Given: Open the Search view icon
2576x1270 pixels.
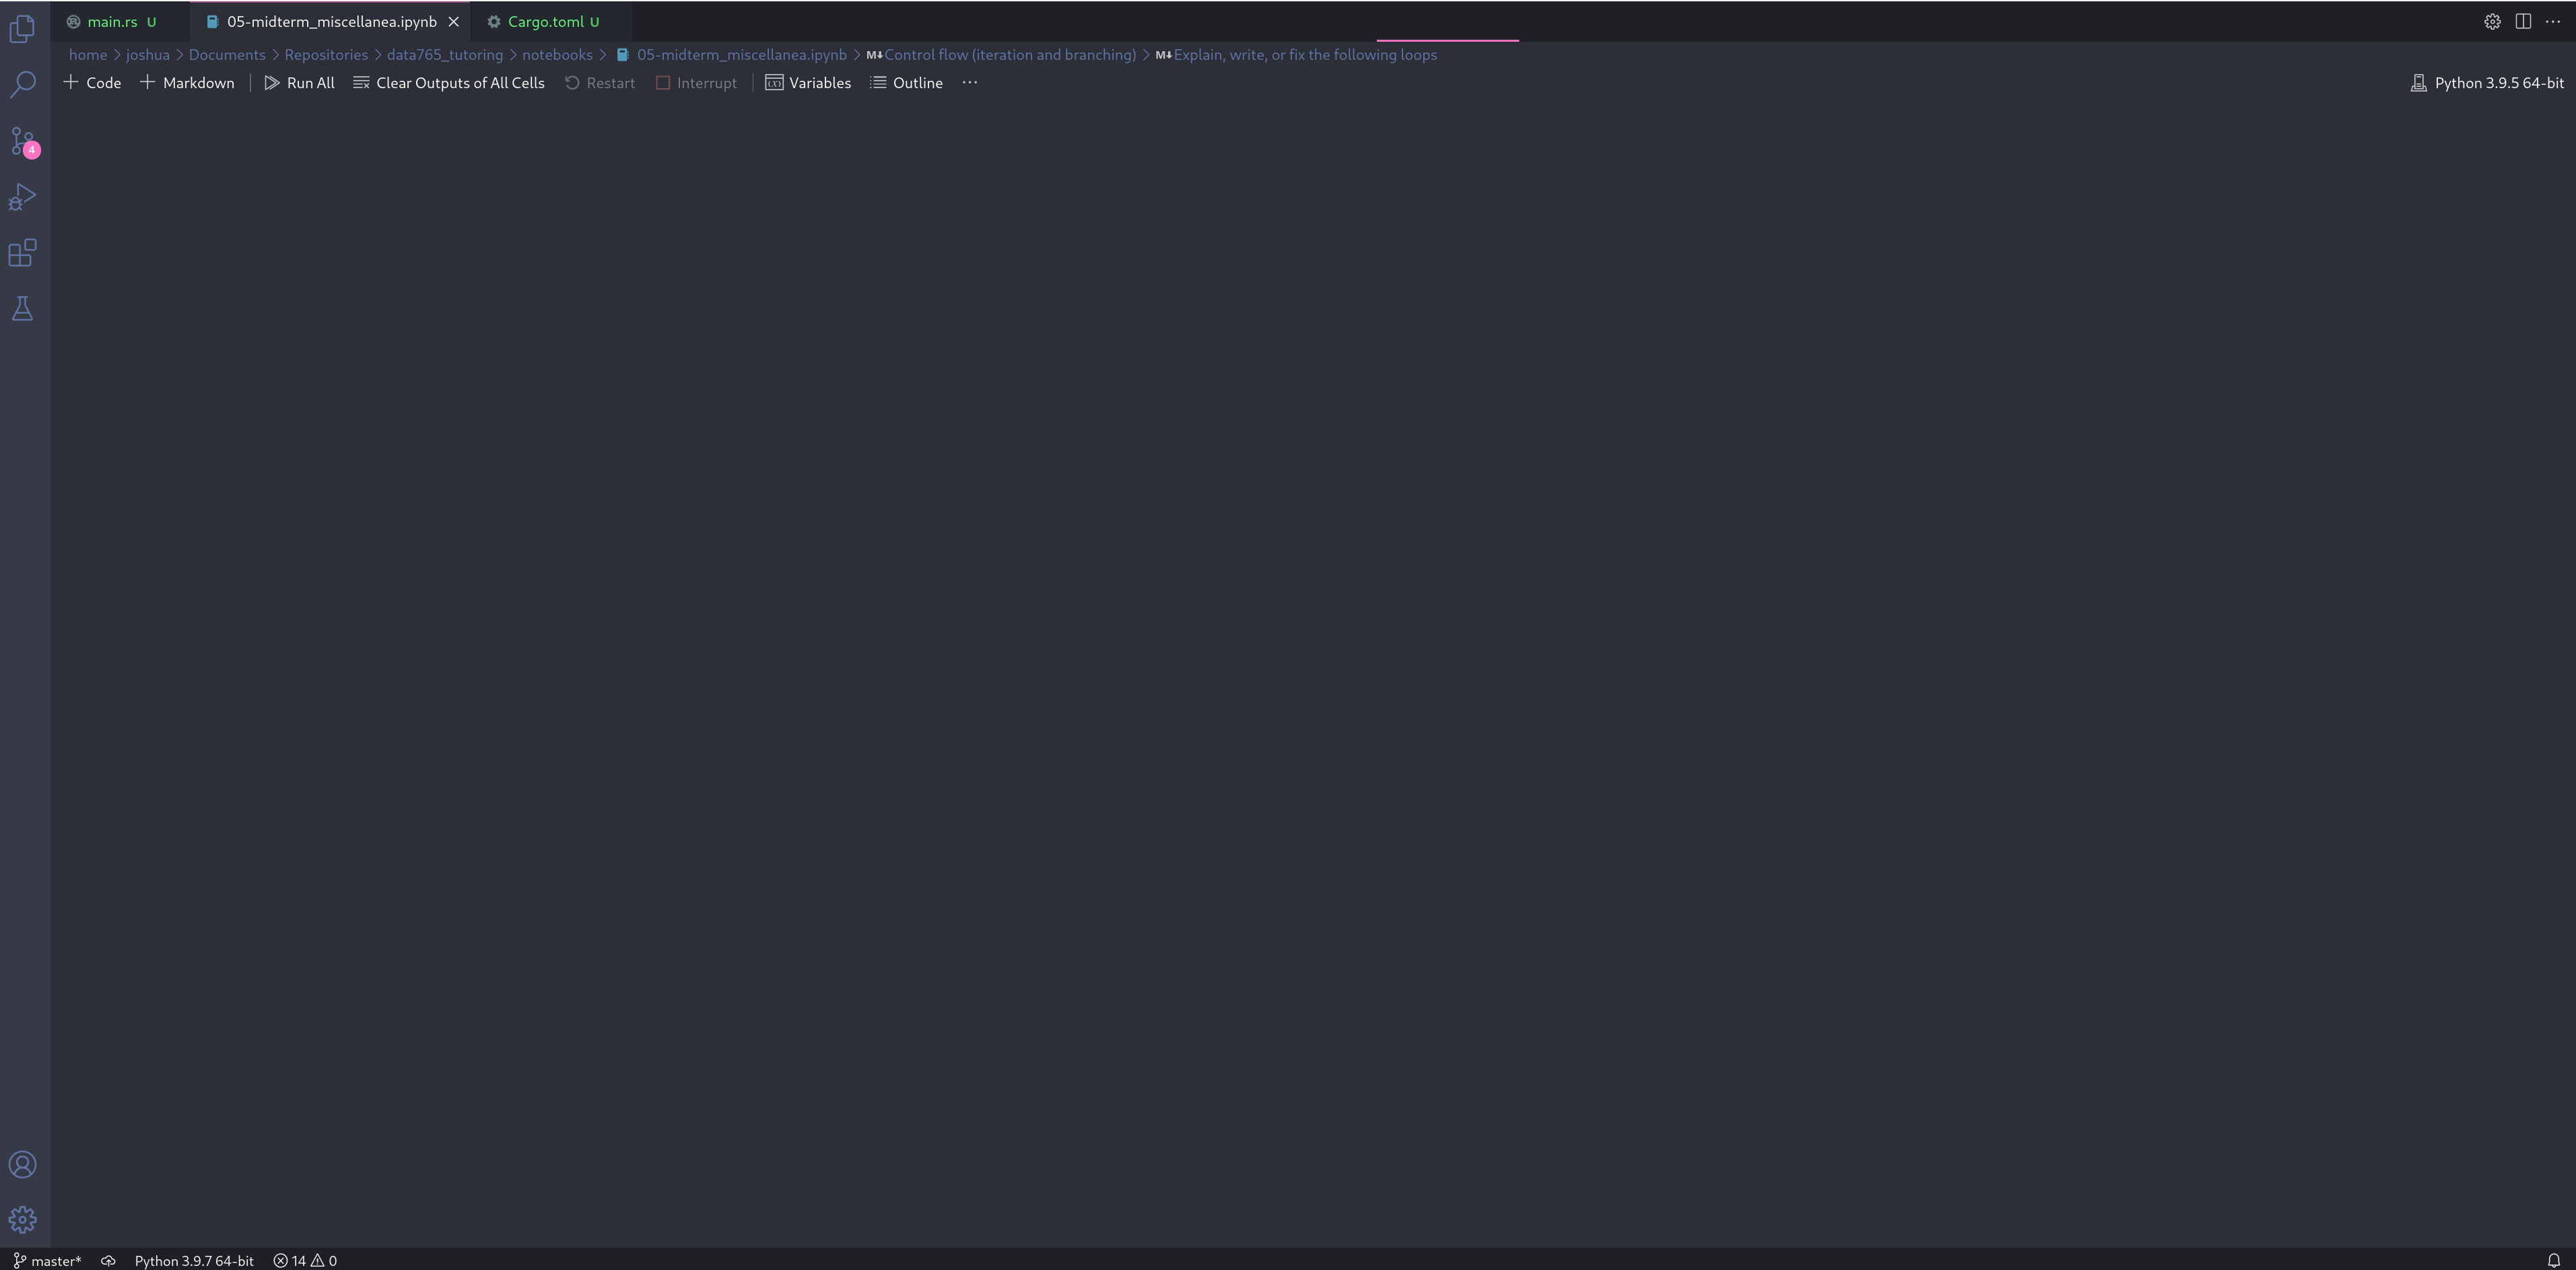Looking at the screenshot, I should (22, 84).
